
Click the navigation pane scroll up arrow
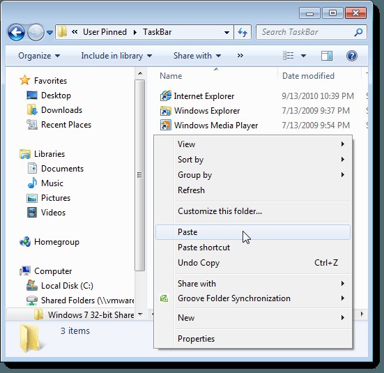pos(140,73)
